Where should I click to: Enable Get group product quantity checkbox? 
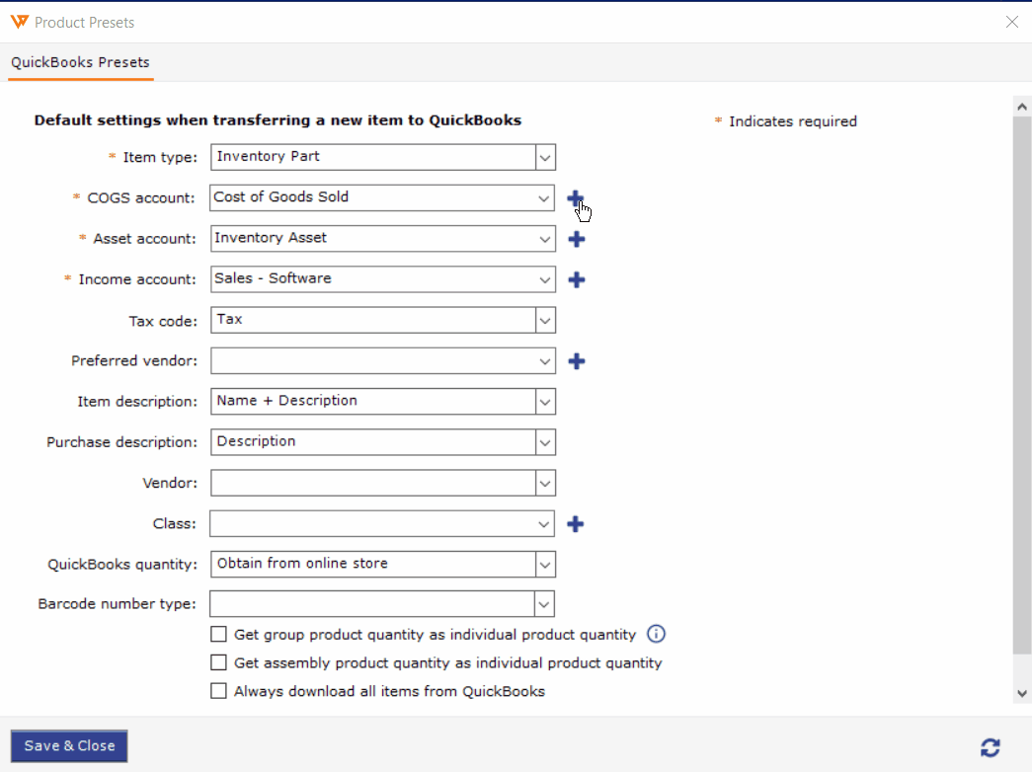click(x=219, y=635)
